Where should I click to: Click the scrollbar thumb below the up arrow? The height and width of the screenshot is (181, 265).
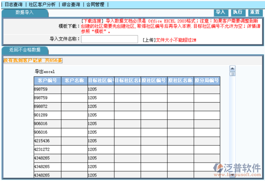tap(232, 74)
